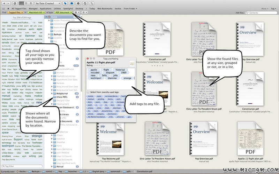Add the 'documentary' recently used tag

pyautogui.click(x=107, y=111)
